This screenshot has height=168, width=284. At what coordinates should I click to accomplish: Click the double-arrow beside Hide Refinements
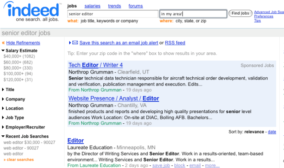point(3,43)
